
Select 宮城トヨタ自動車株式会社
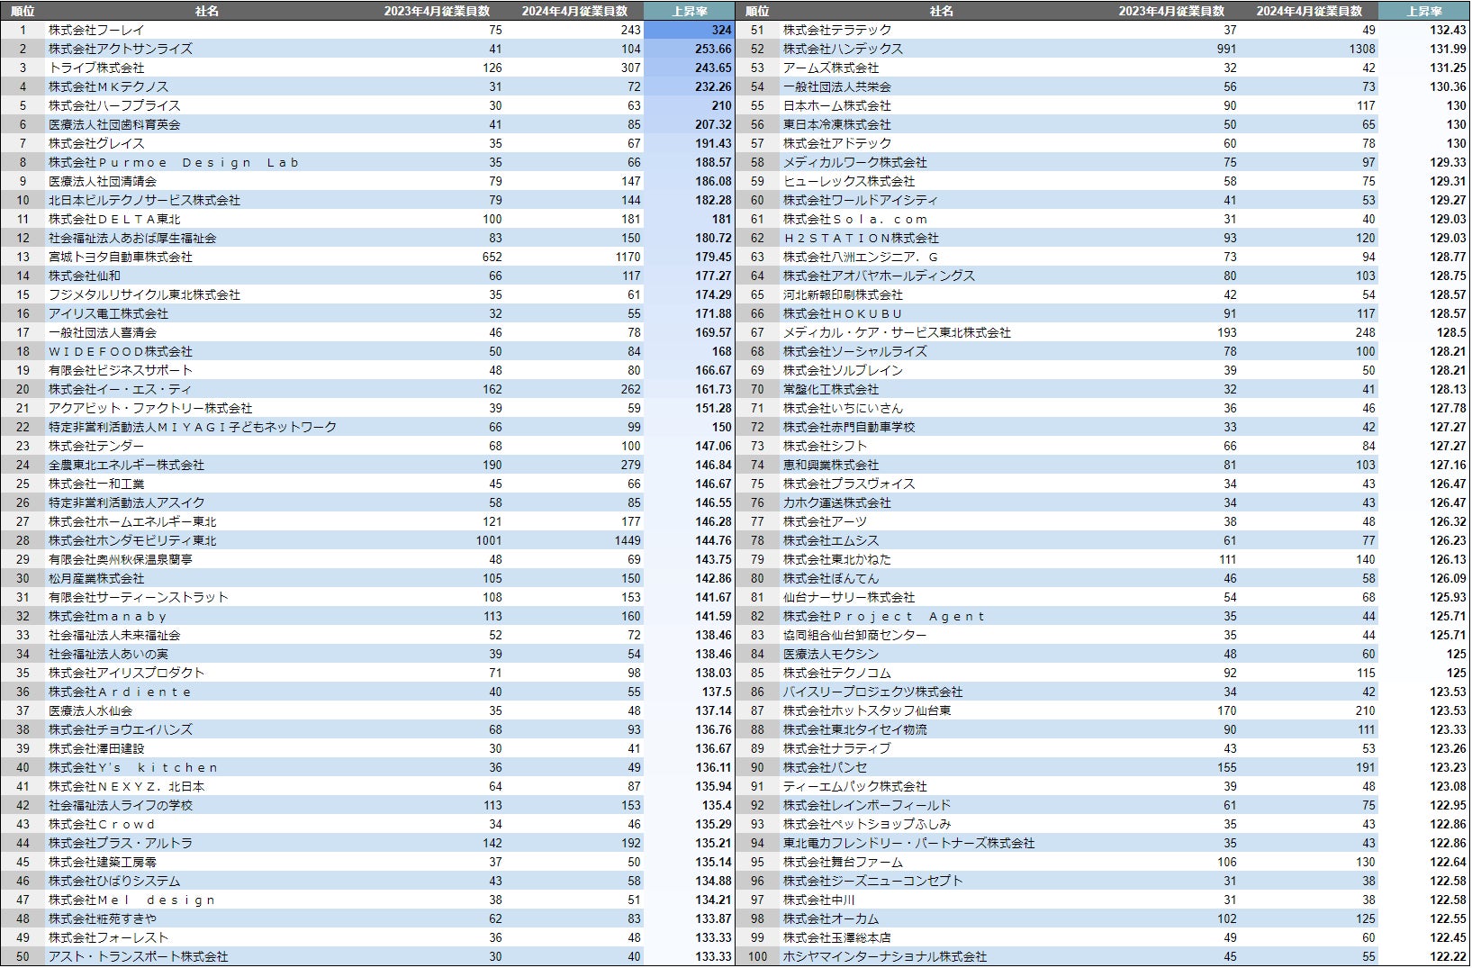(x=121, y=257)
